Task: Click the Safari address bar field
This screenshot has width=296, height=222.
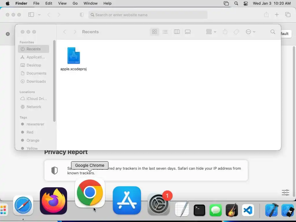Action: click(148, 15)
